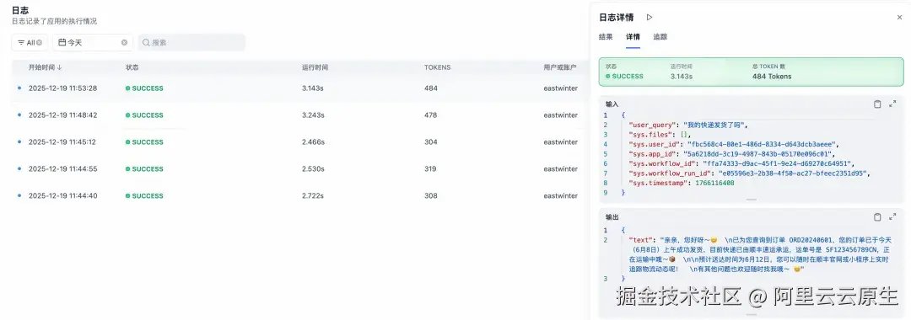Click the TOKENS column header
Image resolution: width=911 pixels, height=320 pixels.
coord(438,67)
